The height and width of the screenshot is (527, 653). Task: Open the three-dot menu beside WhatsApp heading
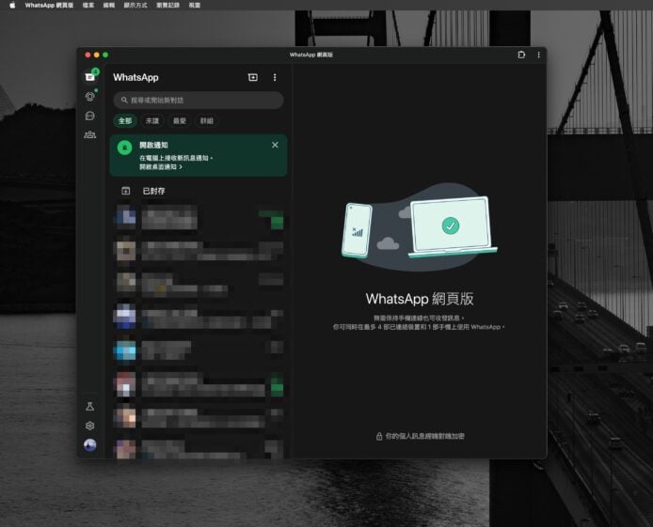pyautogui.click(x=275, y=77)
